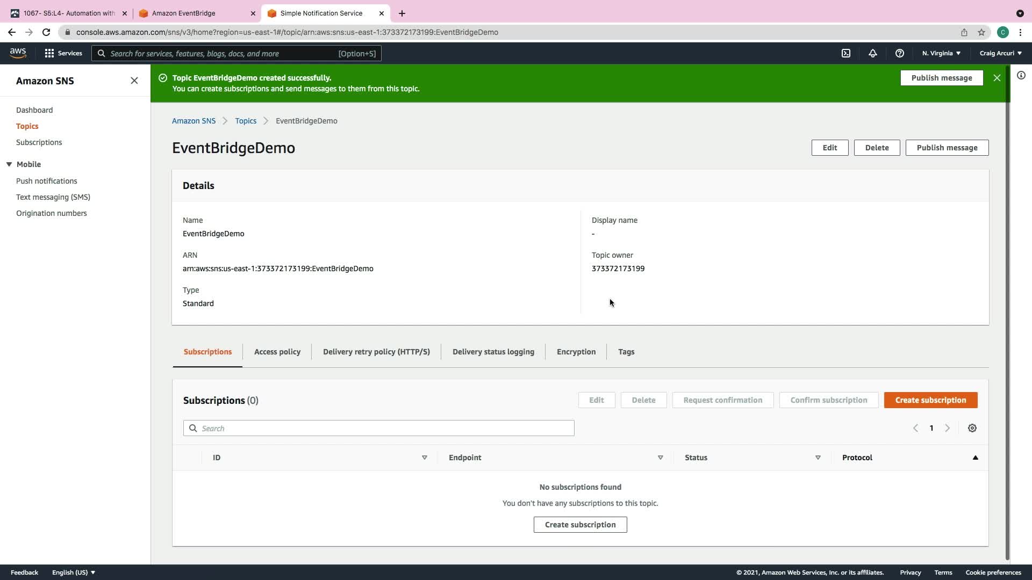Switch to the Encryption tab

point(576,352)
